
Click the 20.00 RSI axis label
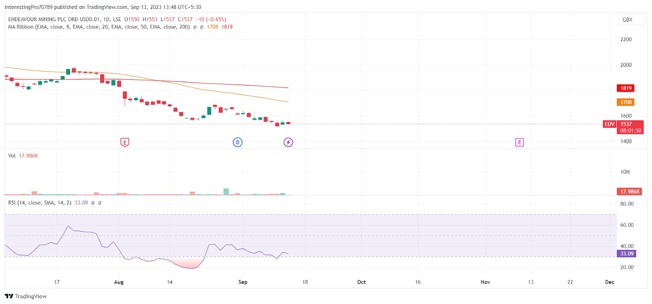627,267
